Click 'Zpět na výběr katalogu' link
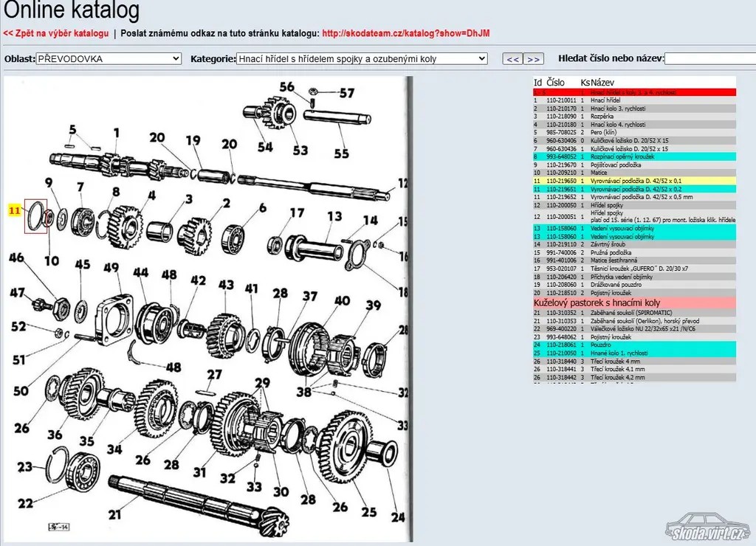Viewport: 756px width, 546px height. 56,33
